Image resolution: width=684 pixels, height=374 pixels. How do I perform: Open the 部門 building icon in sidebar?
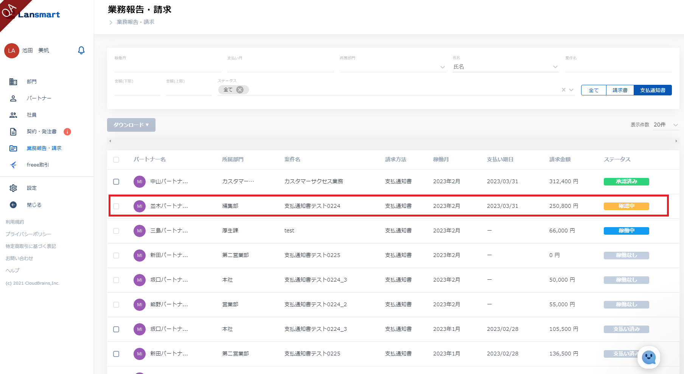(13, 82)
